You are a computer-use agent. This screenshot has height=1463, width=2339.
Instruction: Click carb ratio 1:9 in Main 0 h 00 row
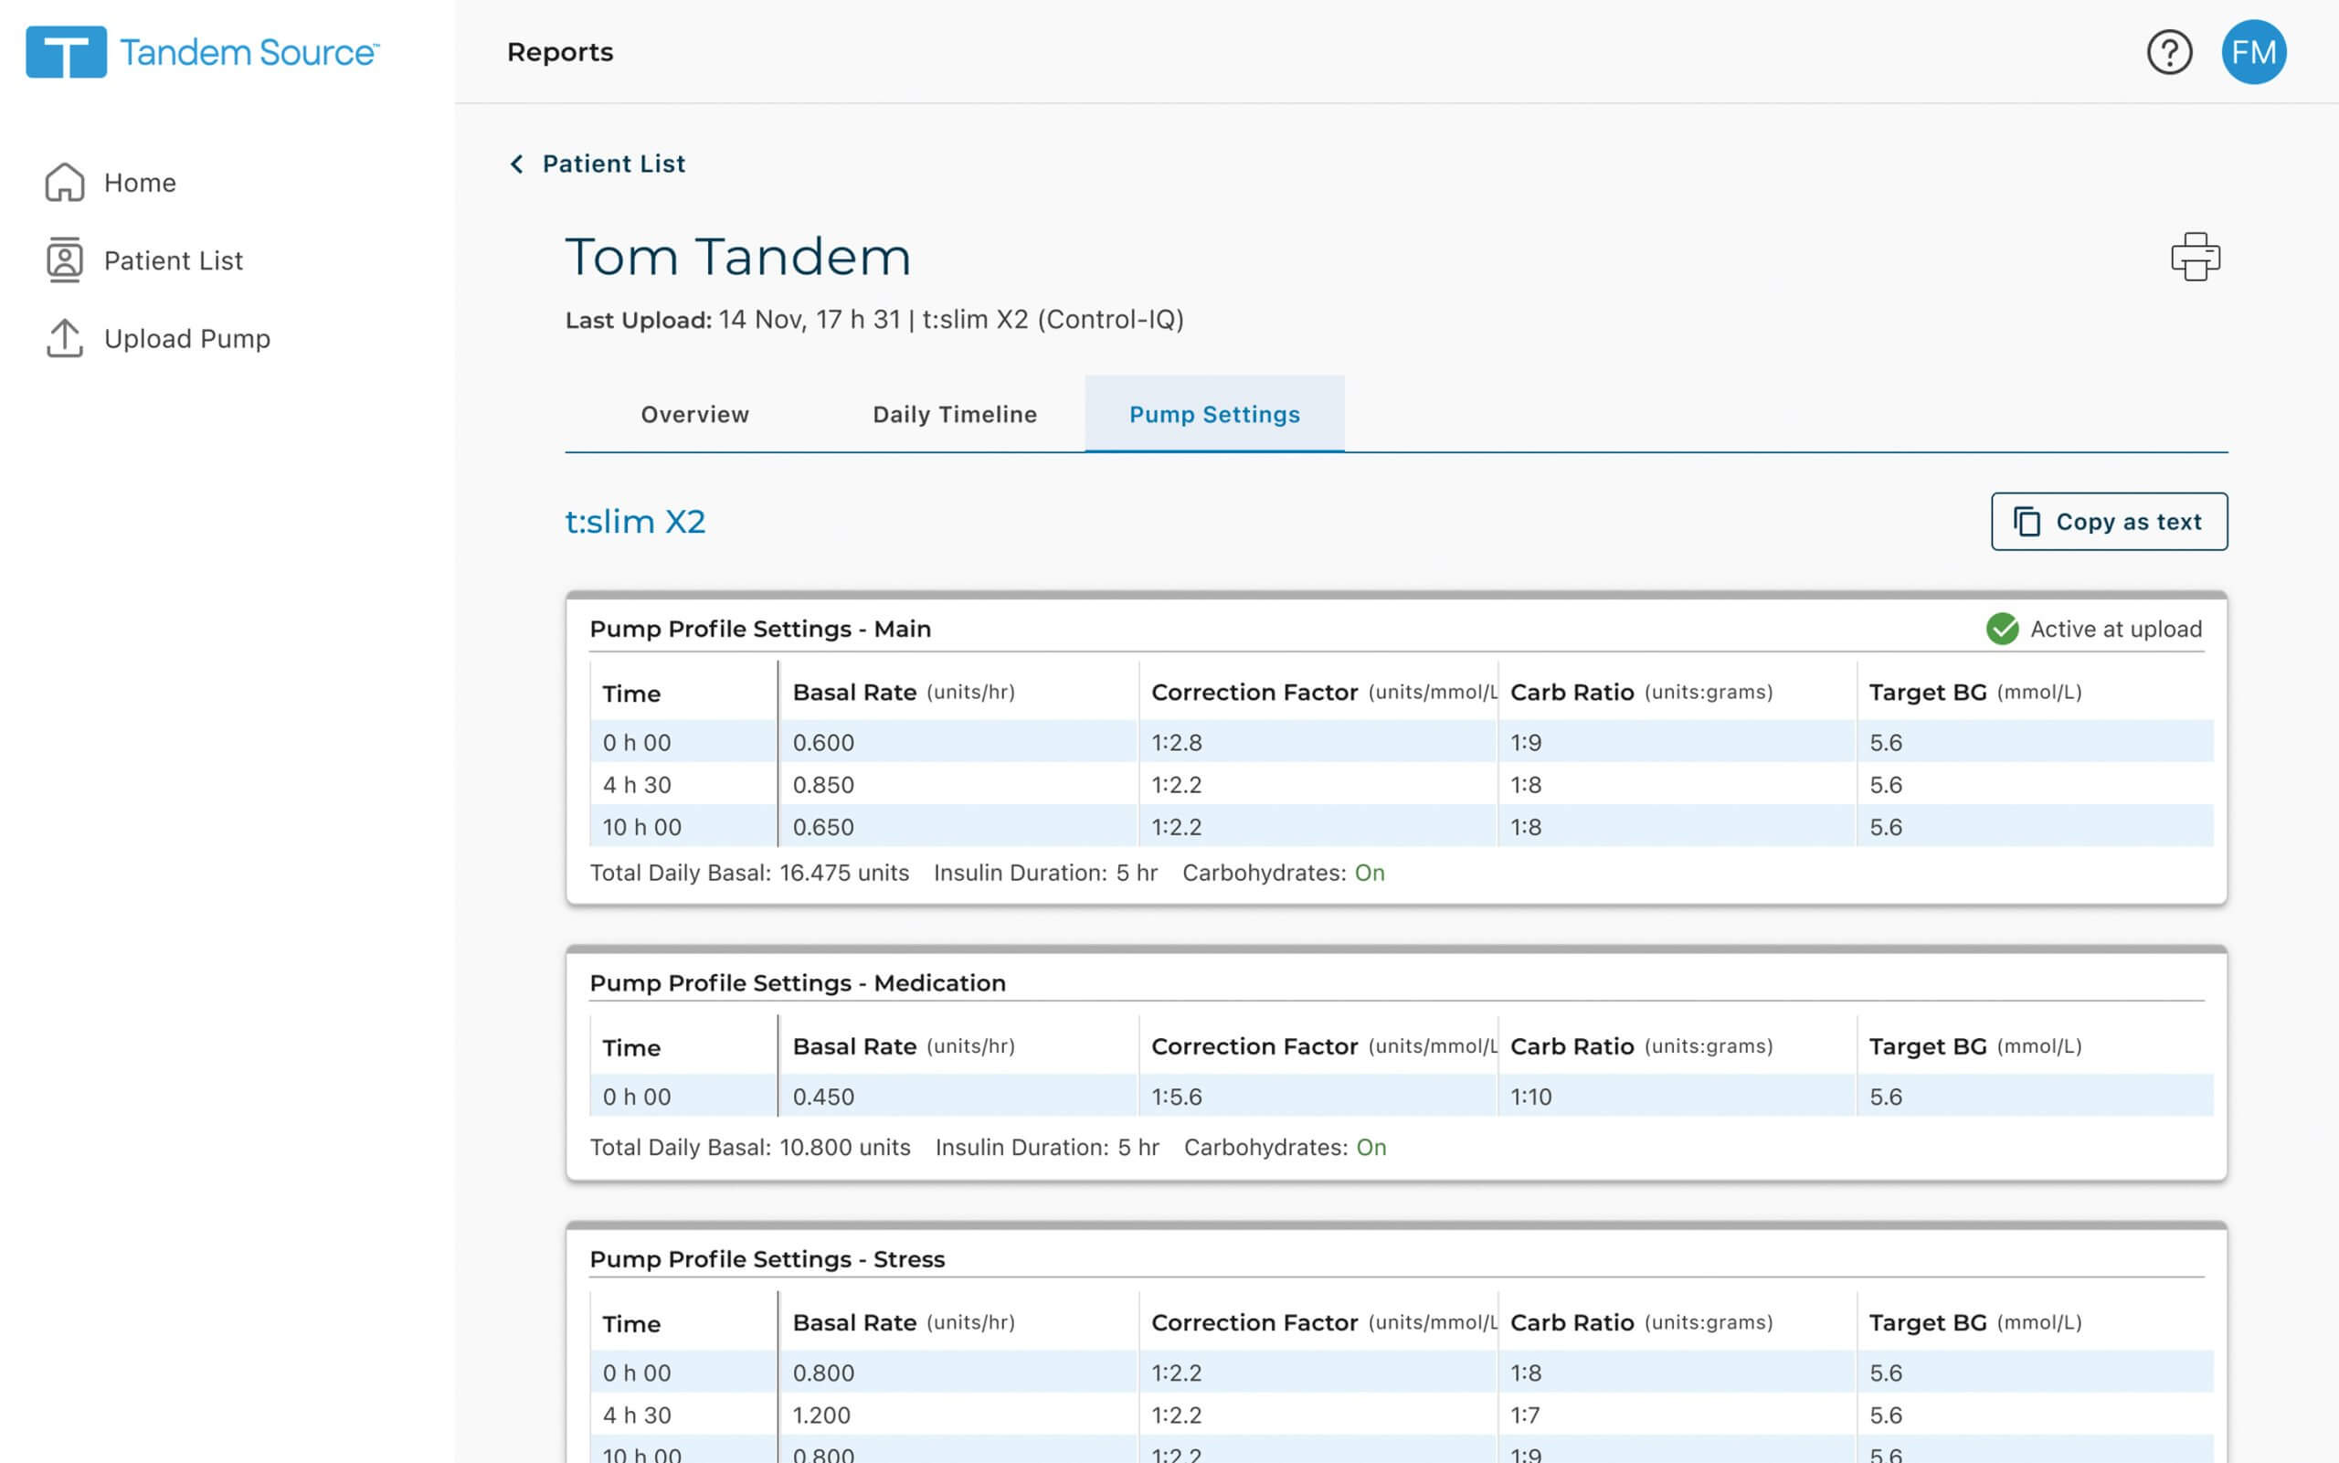click(1526, 742)
